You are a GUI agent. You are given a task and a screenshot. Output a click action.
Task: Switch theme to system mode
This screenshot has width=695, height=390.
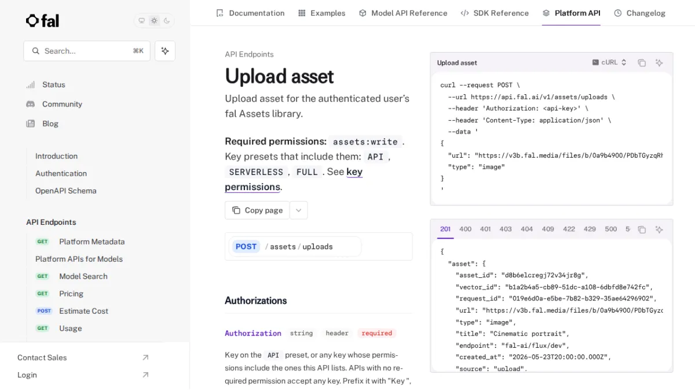tap(141, 21)
